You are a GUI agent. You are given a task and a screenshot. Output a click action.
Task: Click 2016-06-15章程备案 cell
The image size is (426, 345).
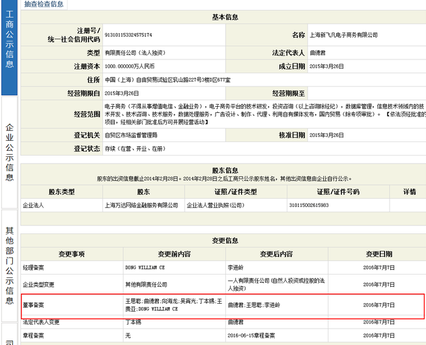point(251,336)
